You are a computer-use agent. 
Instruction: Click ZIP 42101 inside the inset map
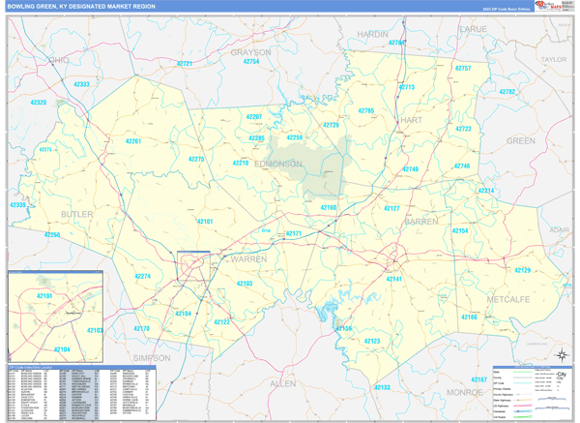pyautogui.click(x=44, y=296)
